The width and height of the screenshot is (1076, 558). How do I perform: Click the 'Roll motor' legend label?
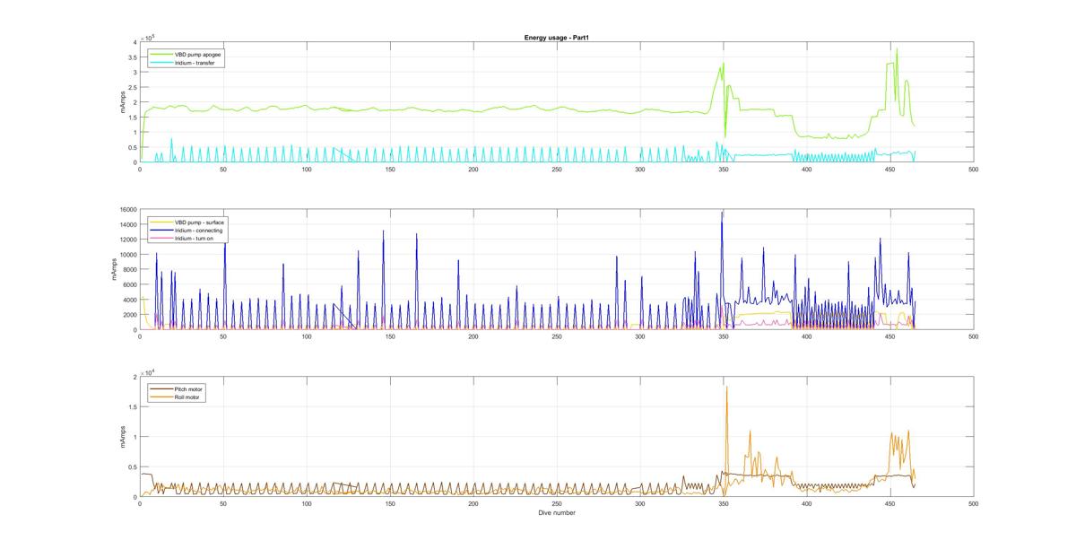tap(187, 397)
